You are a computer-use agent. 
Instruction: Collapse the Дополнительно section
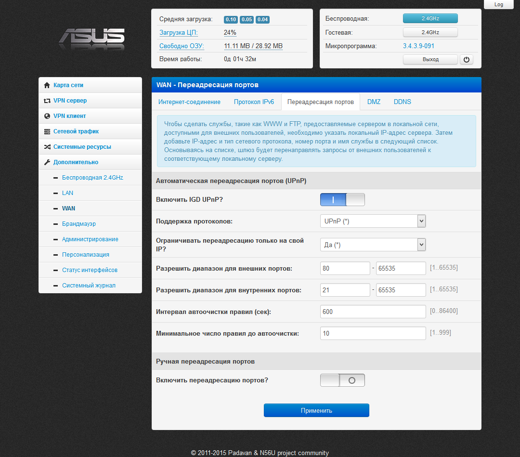pyautogui.click(x=76, y=162)
